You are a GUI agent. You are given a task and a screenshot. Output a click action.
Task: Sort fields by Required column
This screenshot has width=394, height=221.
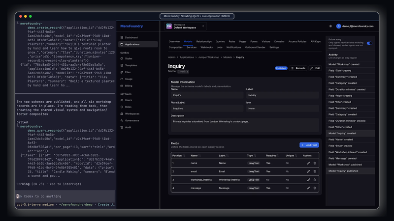pos(273,156)
